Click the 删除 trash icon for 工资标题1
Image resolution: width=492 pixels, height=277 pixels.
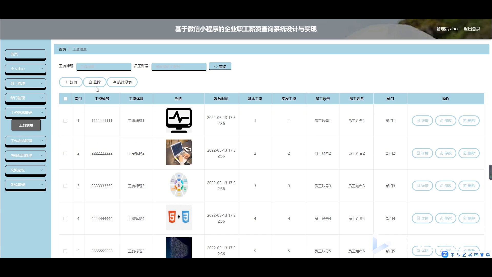coord(465,121)
